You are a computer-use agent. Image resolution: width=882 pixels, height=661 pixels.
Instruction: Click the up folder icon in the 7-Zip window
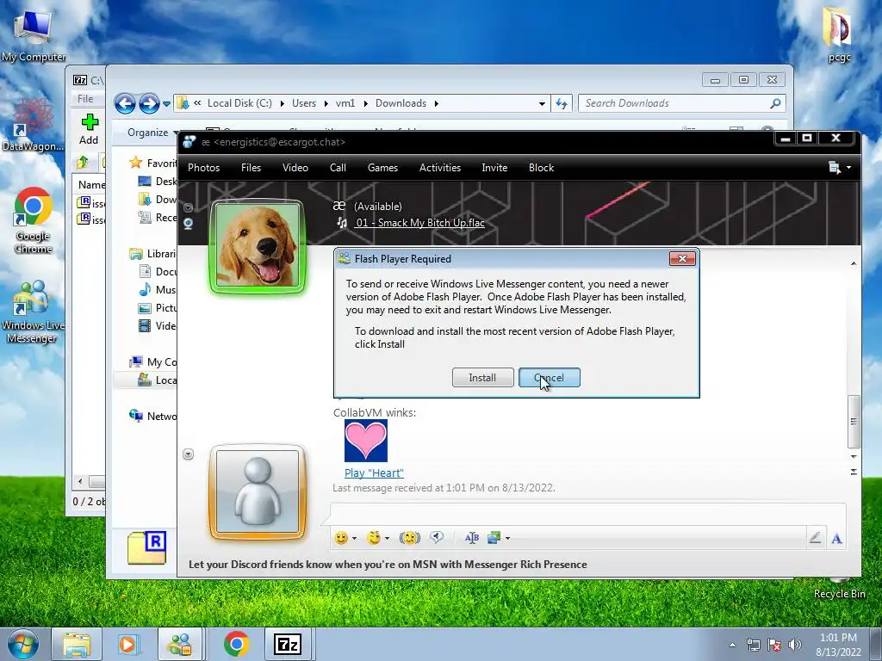point(83,163)
